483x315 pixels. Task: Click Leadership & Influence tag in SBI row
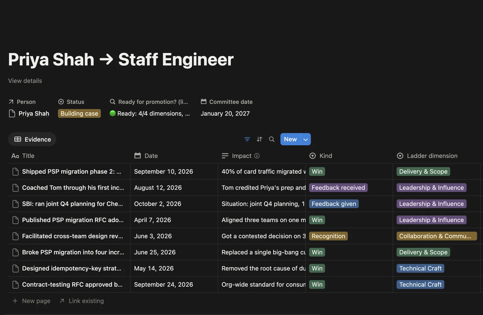[x=431, y=204]
